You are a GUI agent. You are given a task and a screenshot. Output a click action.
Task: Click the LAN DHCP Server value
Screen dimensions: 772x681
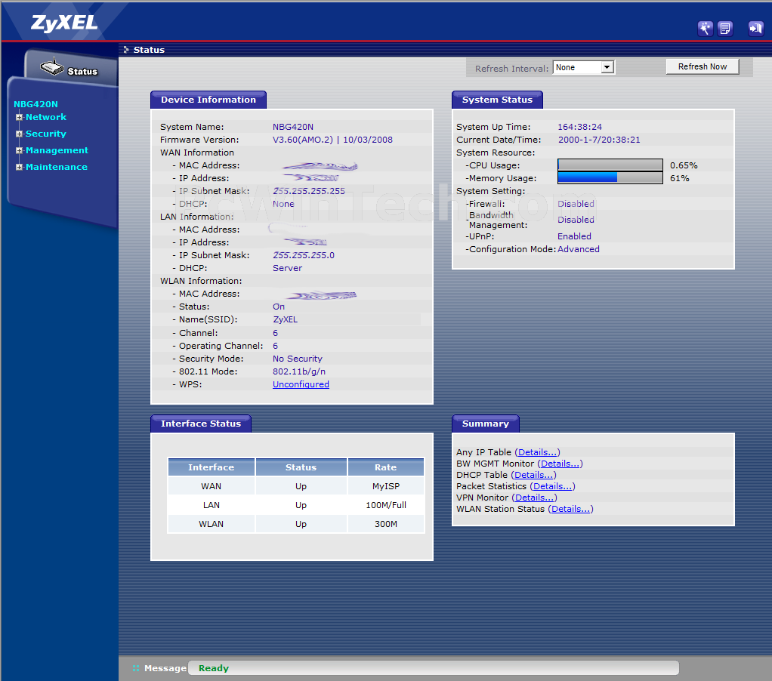(288, 268)
